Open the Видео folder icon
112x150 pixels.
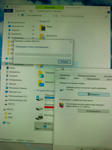click(42, 28)
